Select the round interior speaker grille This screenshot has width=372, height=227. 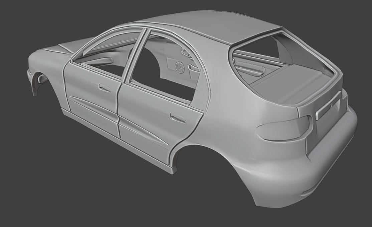(x=180, y=67)
